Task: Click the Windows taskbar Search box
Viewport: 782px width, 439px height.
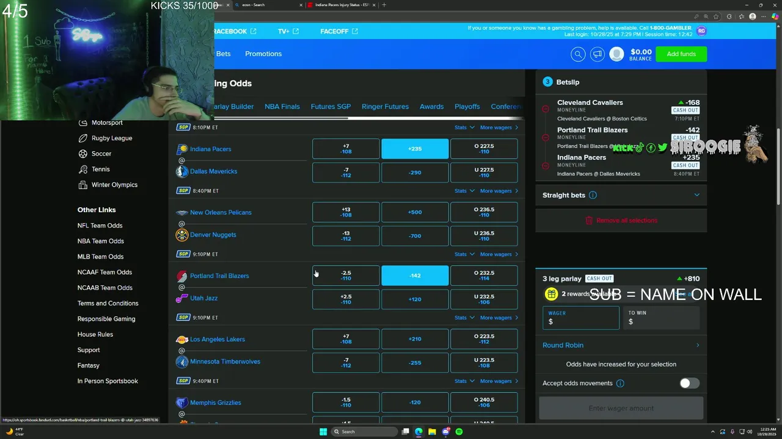Action: (364, 432)
